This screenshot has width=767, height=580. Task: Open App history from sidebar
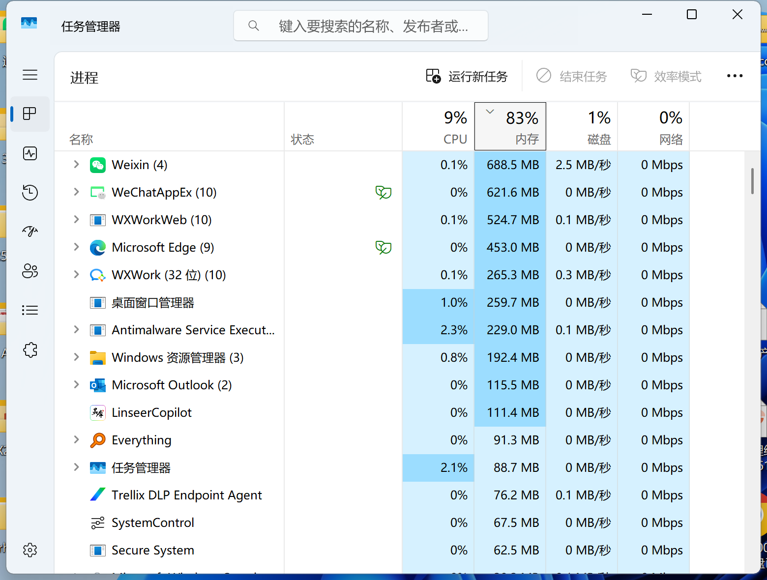[x=30, y=192]
